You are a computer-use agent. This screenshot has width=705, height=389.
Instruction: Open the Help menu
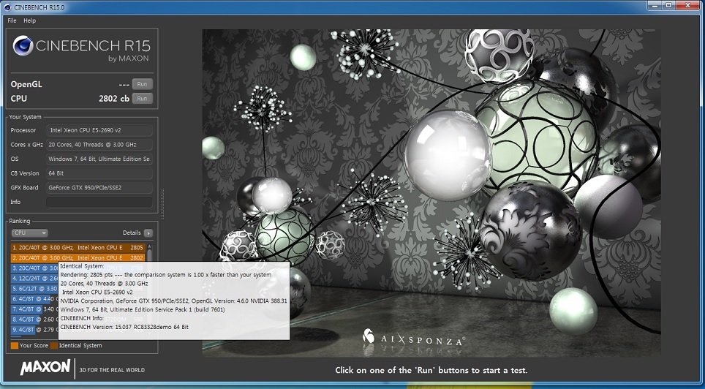click(x=30, y=20)
